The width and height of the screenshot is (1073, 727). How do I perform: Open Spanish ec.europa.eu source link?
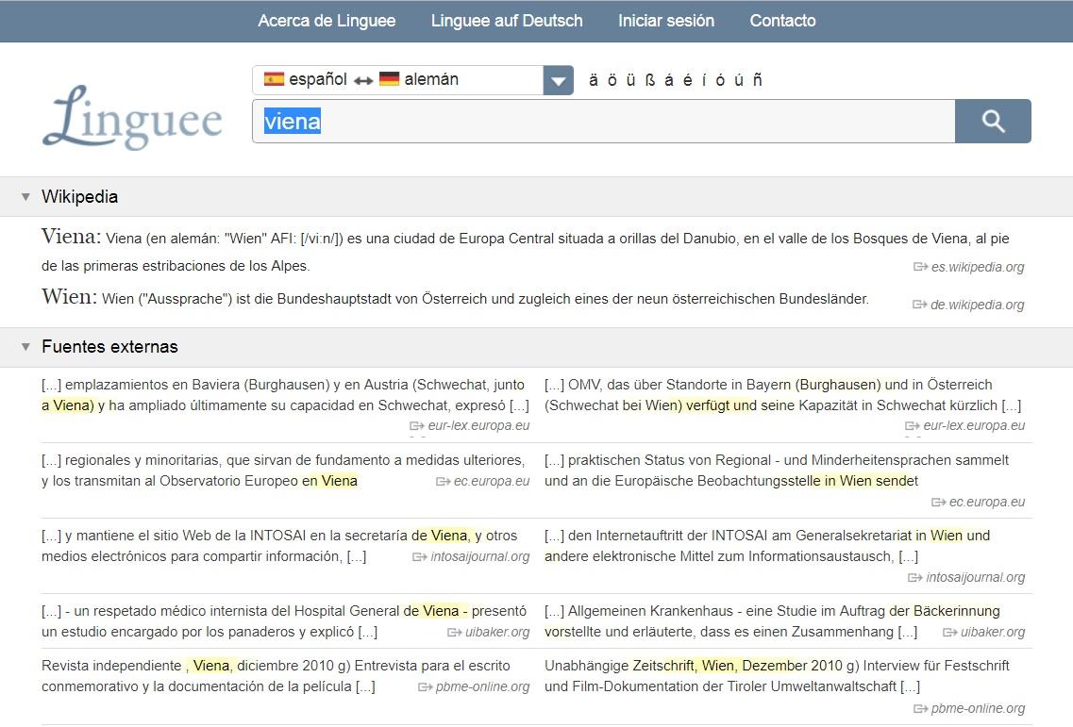[x=483, y=482]
